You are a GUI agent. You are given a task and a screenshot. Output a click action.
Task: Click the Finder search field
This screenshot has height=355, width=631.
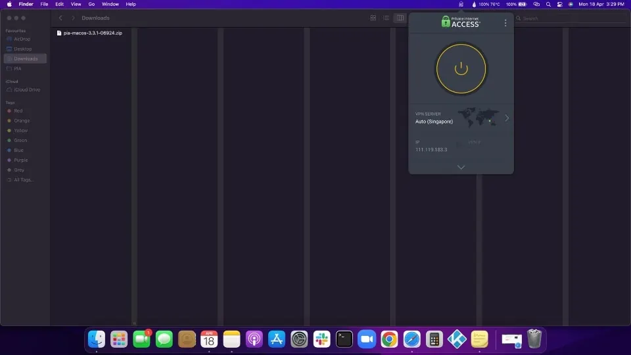[571, 18]
